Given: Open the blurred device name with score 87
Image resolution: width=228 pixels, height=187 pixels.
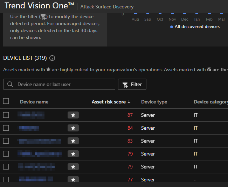Looking at the screenshot, I should 32,115.
